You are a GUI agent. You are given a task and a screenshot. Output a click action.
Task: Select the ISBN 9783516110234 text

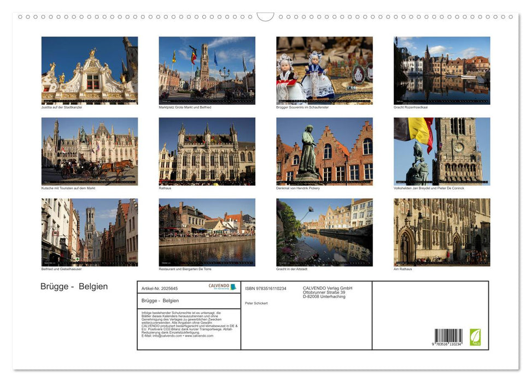tap(265, 289)
